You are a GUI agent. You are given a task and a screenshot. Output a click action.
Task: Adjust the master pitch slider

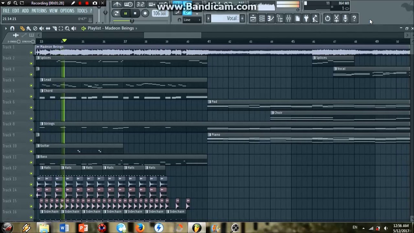coord(105,13)
